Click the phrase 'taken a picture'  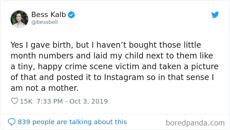(189, 67)
